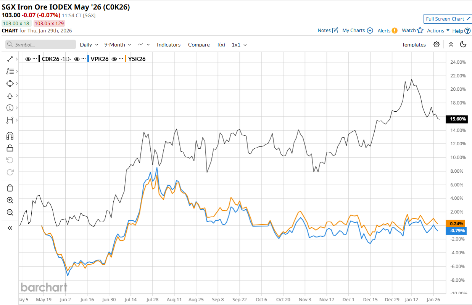Switch to dark mode moon icon
Image resolution: width=472 pixels, height=305 pixels.
(463, 45)
